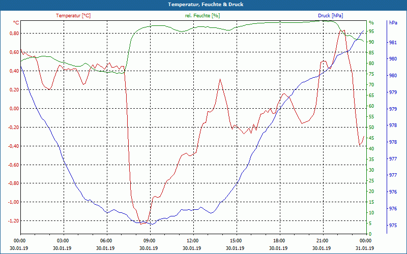Click the 30 value on the humidity axis

click(371, 170)
